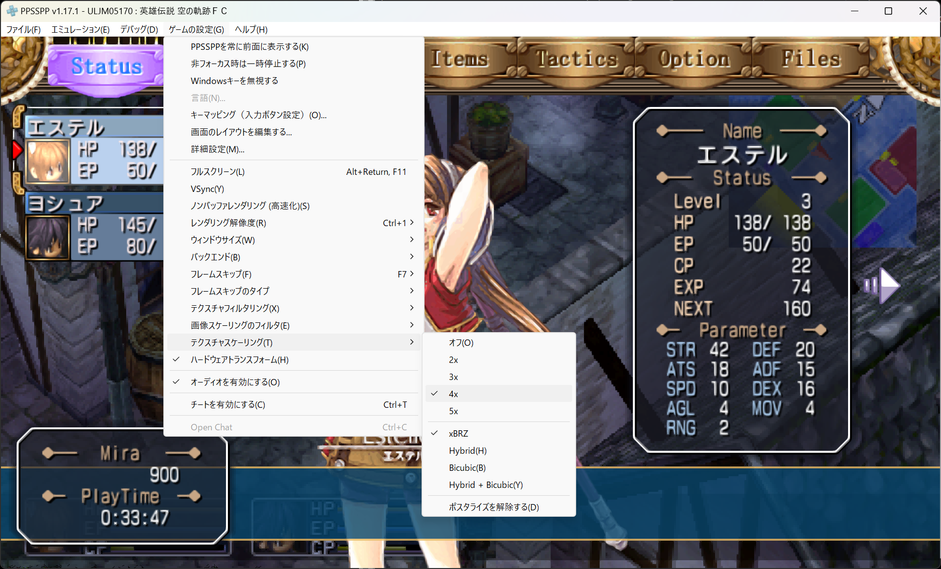This screenshot has height=569, width=941.
Task: Select the xBRZ scaling type
Action: [x=499, y=434]
